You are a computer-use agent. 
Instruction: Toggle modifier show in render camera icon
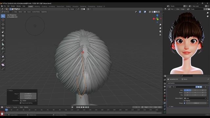[201, 87]
